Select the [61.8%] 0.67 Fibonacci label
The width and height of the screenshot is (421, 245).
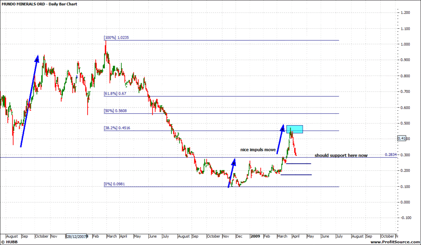point(115,94)
